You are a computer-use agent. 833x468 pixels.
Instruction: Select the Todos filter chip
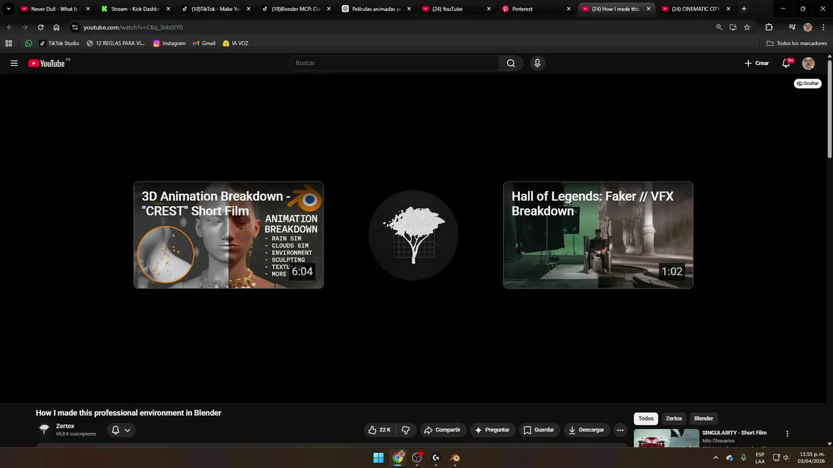click(646, 419)
